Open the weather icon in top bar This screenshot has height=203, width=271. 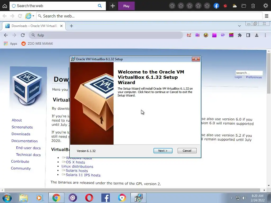pos(234,6)
